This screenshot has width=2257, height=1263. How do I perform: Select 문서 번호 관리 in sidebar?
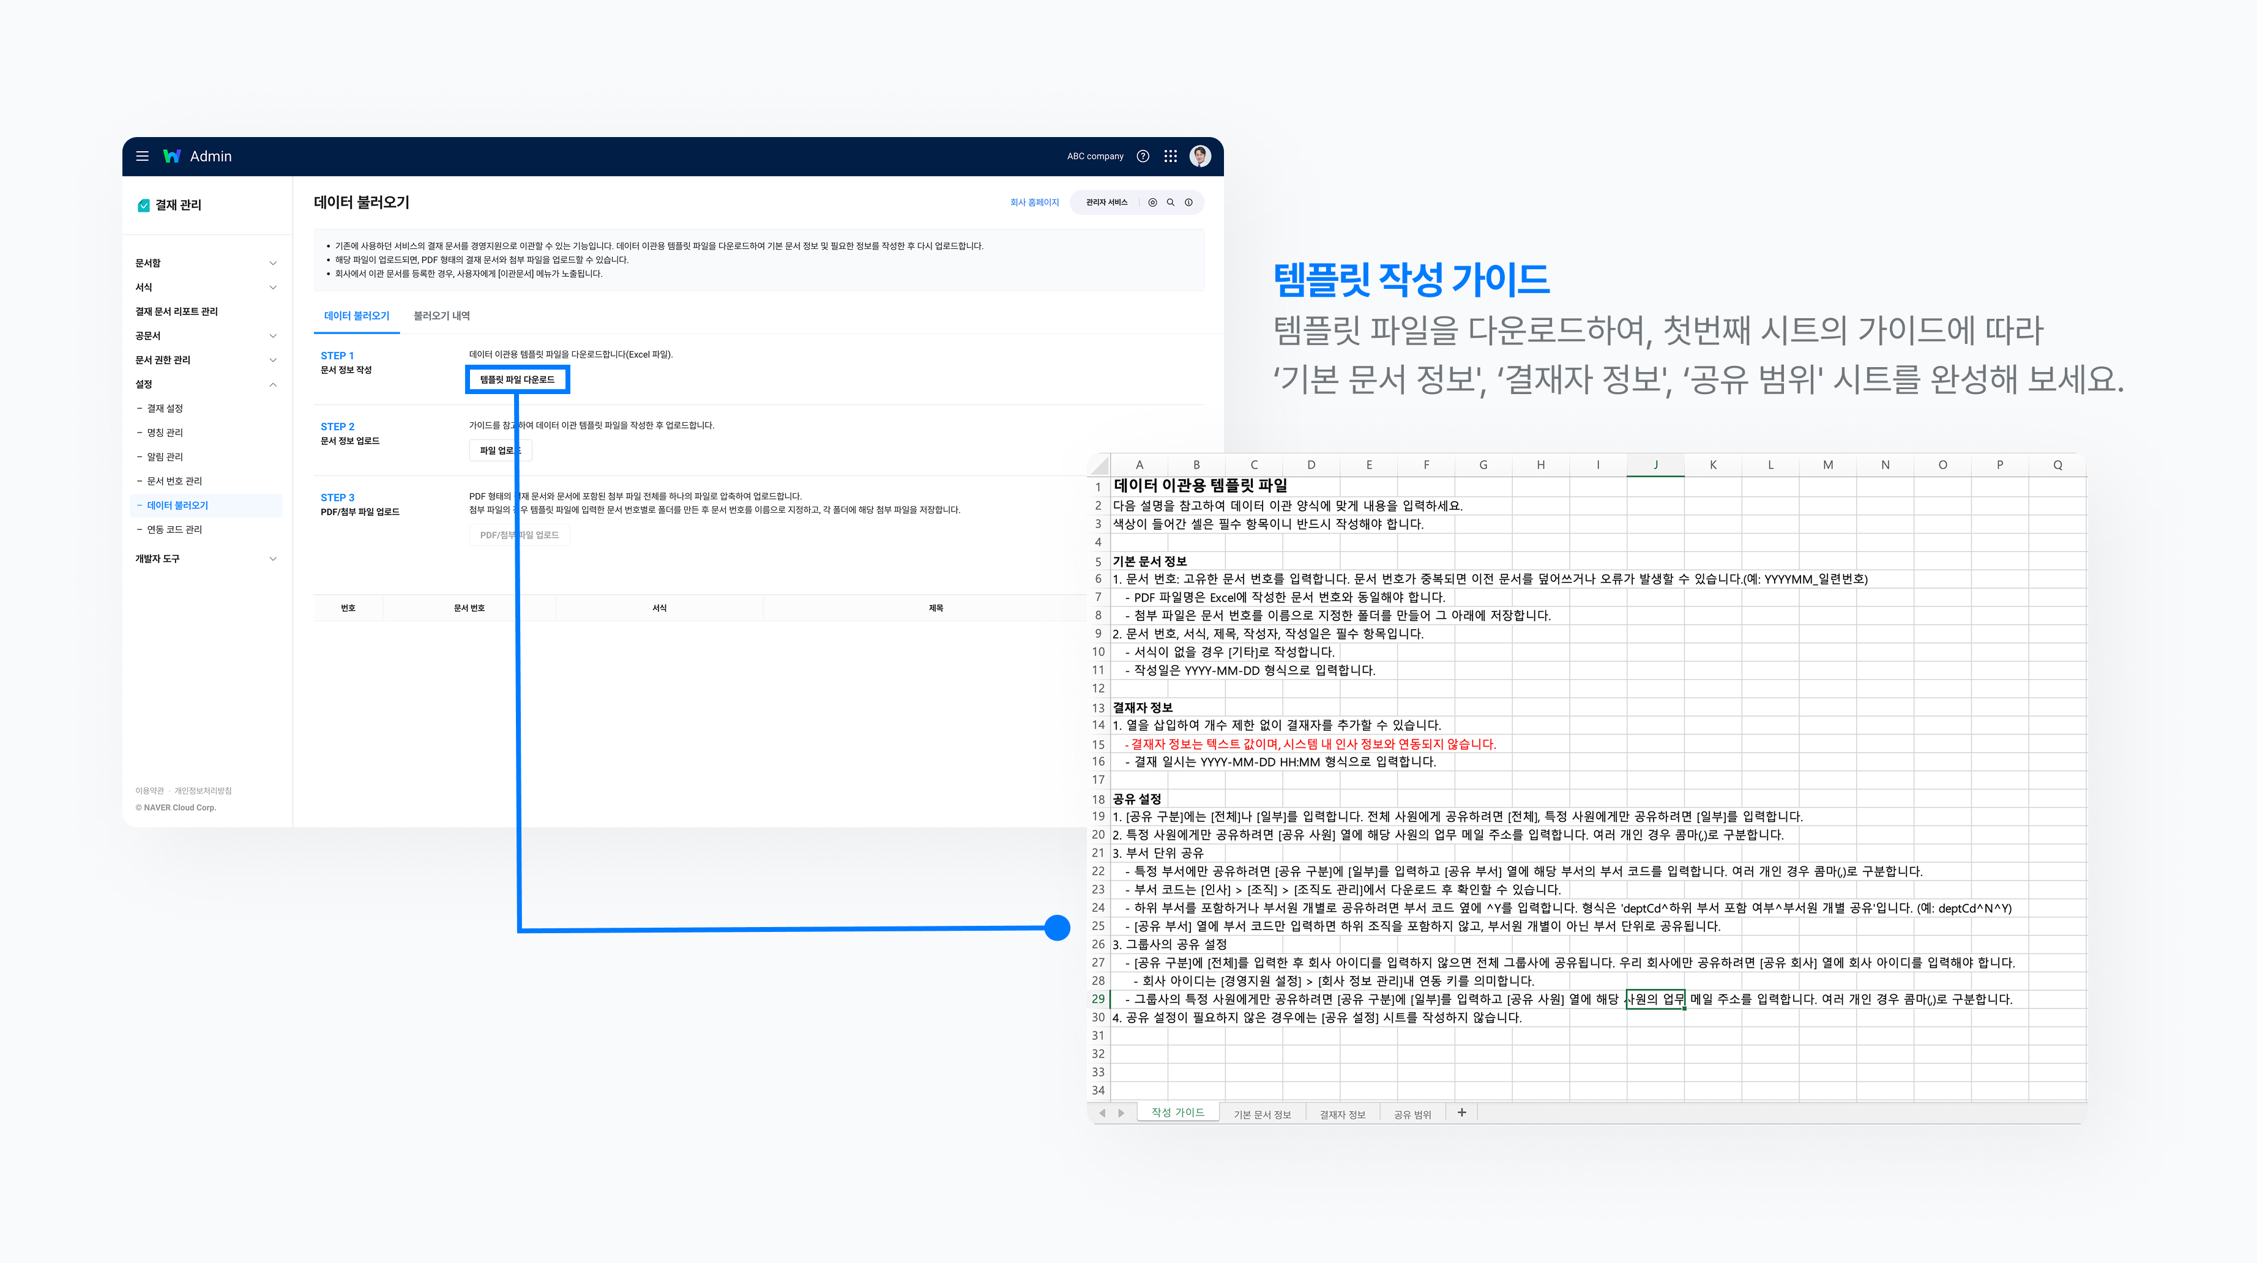174,481
